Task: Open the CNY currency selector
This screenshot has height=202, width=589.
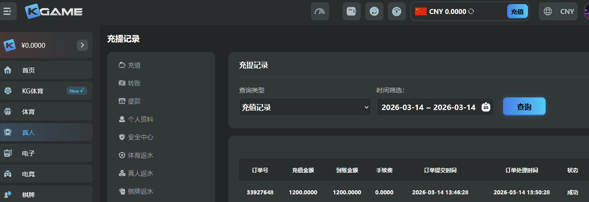Action: pyautogui.click(x=567, y=12)
